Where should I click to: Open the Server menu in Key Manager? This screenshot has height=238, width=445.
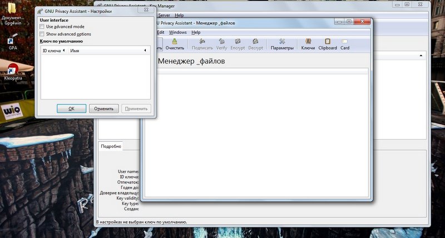tap(164, 16)
